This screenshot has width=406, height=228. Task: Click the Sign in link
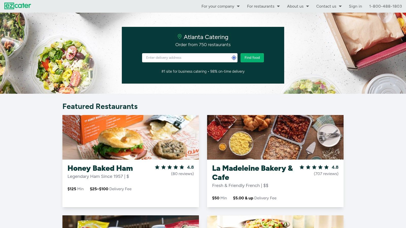(x=355, y=6)
